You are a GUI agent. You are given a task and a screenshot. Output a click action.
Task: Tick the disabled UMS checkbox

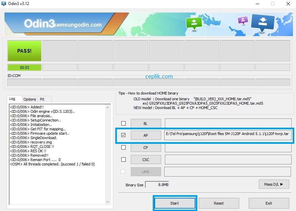123,172
